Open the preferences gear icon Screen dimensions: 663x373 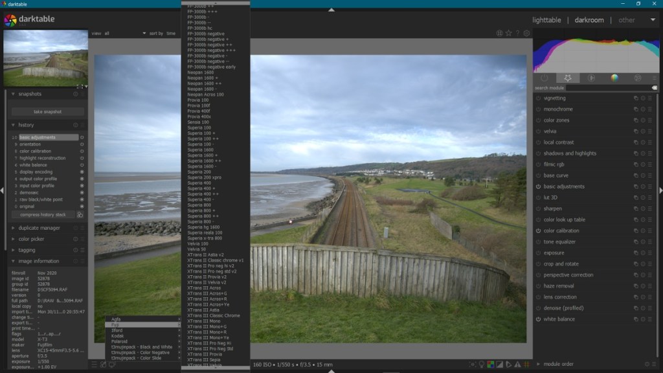click(526, 33)
